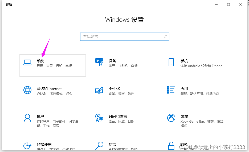
Task: Minimize the 设置 window
Action: [x=216, y=5]
